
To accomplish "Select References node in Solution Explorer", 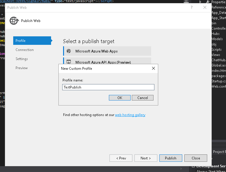I will coord(219,7).
